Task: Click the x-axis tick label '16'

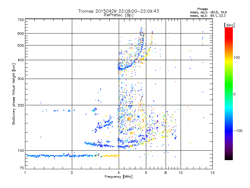Action: (212, 173)
